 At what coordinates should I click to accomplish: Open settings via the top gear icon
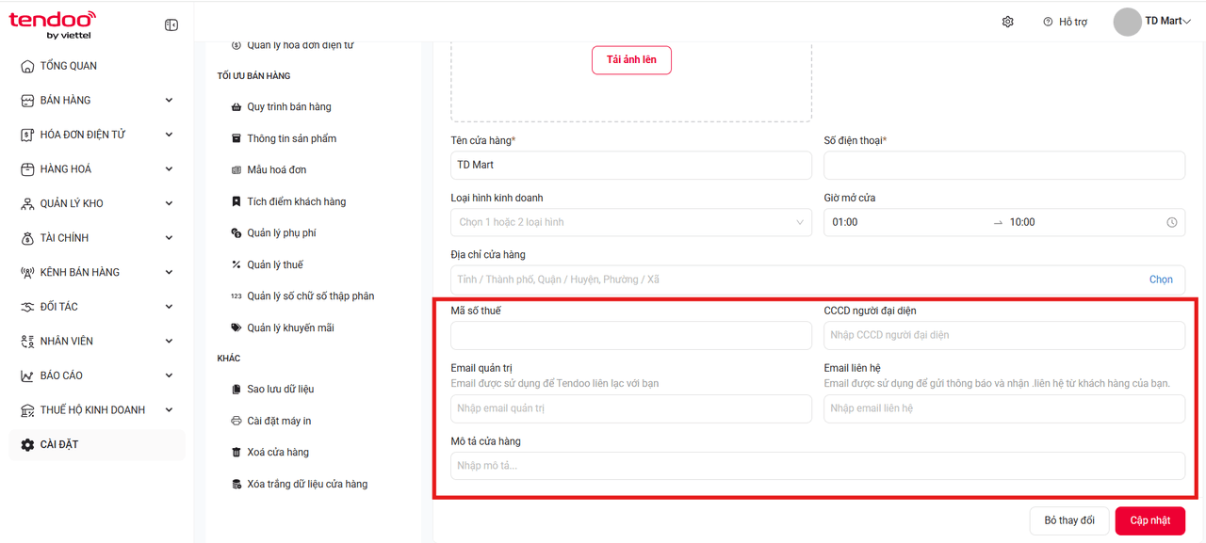[1008, 22]
